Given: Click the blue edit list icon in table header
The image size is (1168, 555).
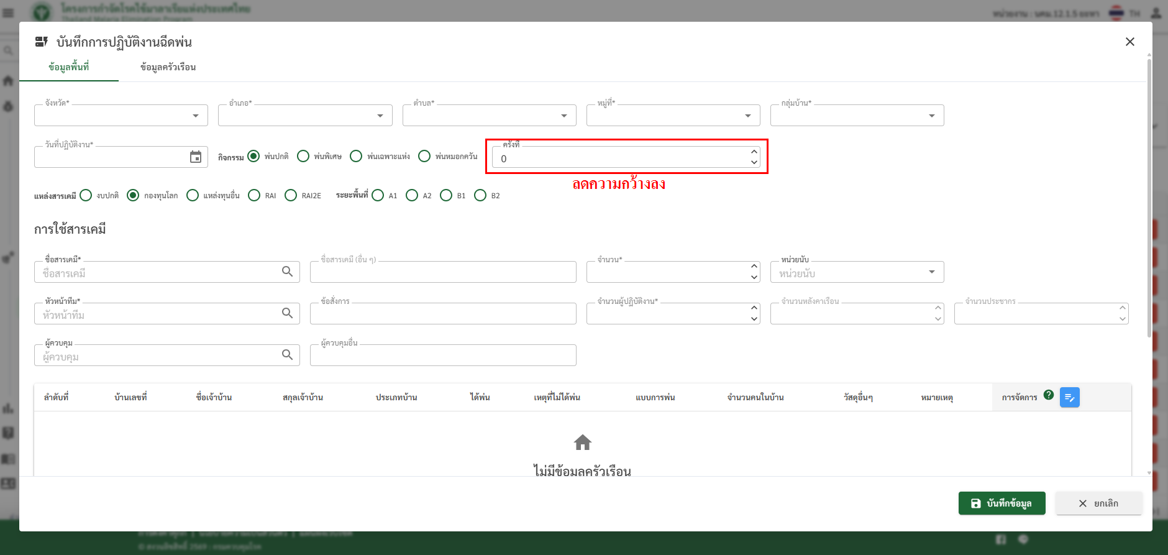Looking at the screenshot, I should tap(1069, 397).
